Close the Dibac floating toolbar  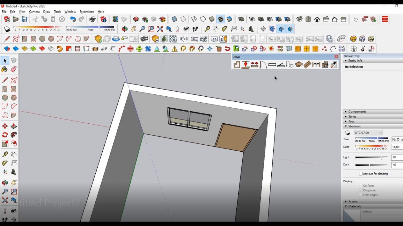[x=336, y=56]
